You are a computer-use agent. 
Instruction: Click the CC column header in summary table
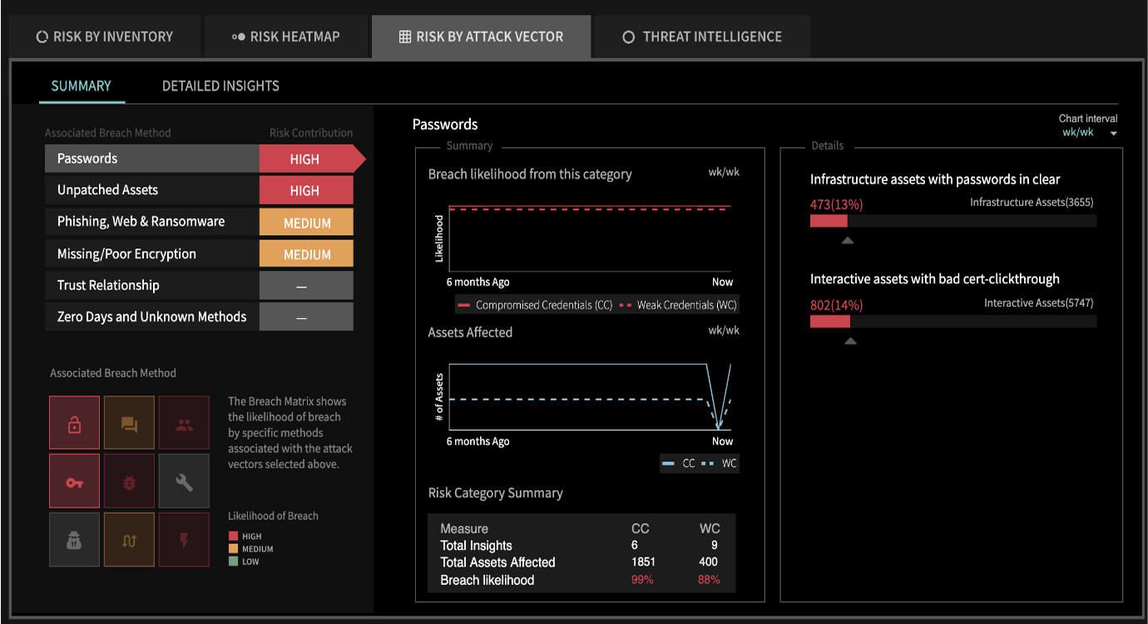641,528
